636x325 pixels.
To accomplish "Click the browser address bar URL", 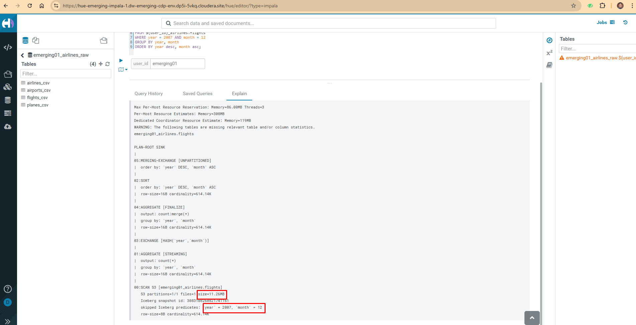I will (170, 6).
